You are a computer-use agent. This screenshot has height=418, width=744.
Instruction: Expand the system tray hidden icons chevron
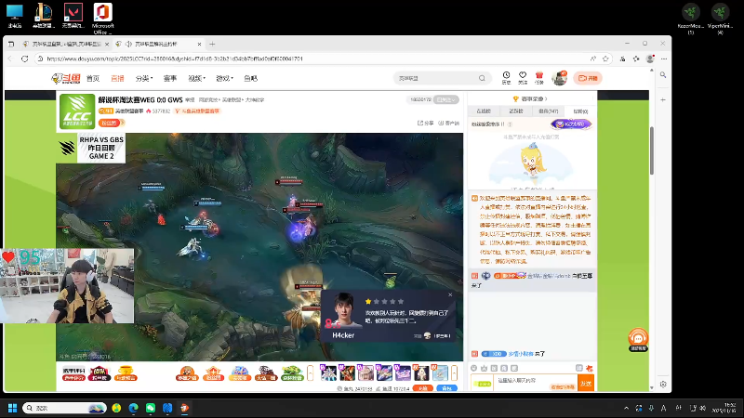click(626, 408)
